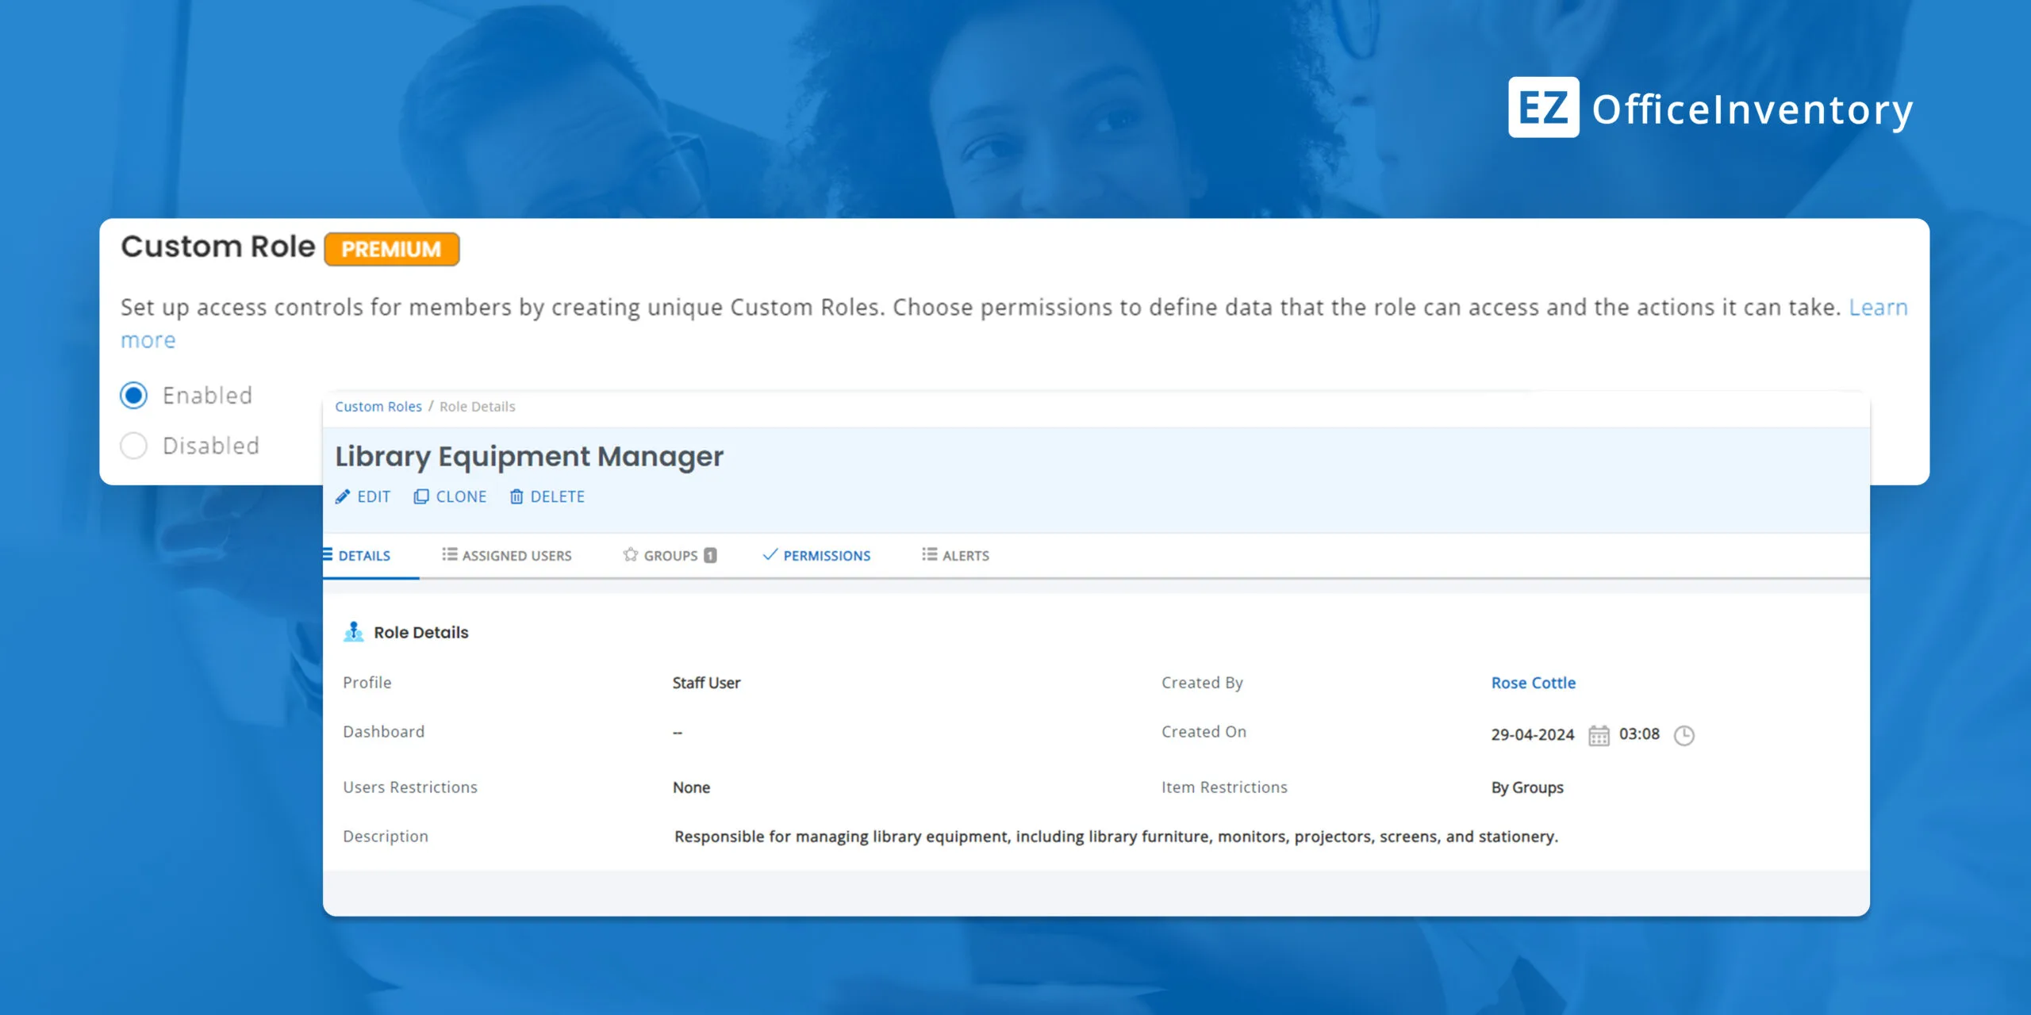Open the Assigned Users tab
2031x1015 pixels.
pos(507,555)
